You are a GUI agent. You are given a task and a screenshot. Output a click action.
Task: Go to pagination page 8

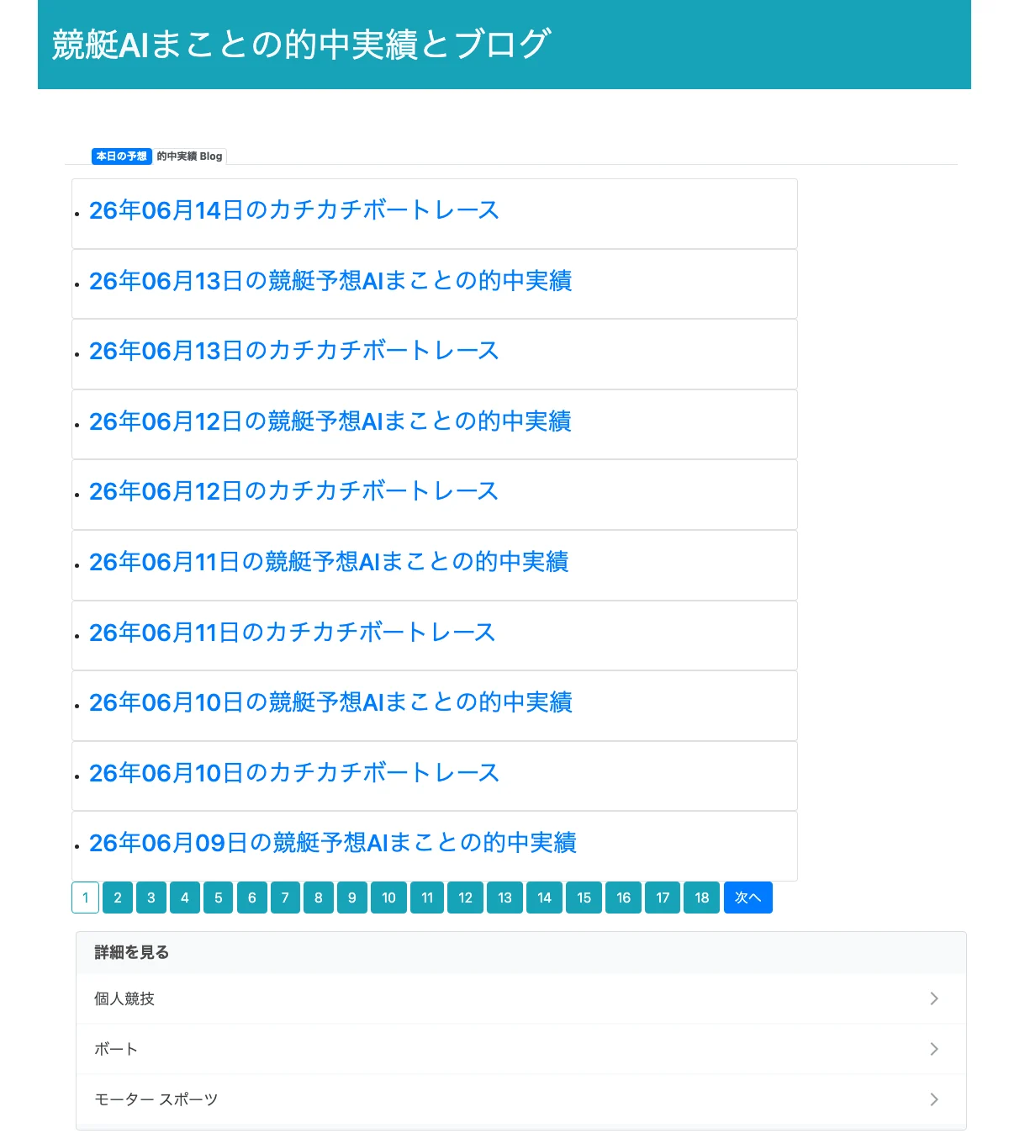[319, 898]
